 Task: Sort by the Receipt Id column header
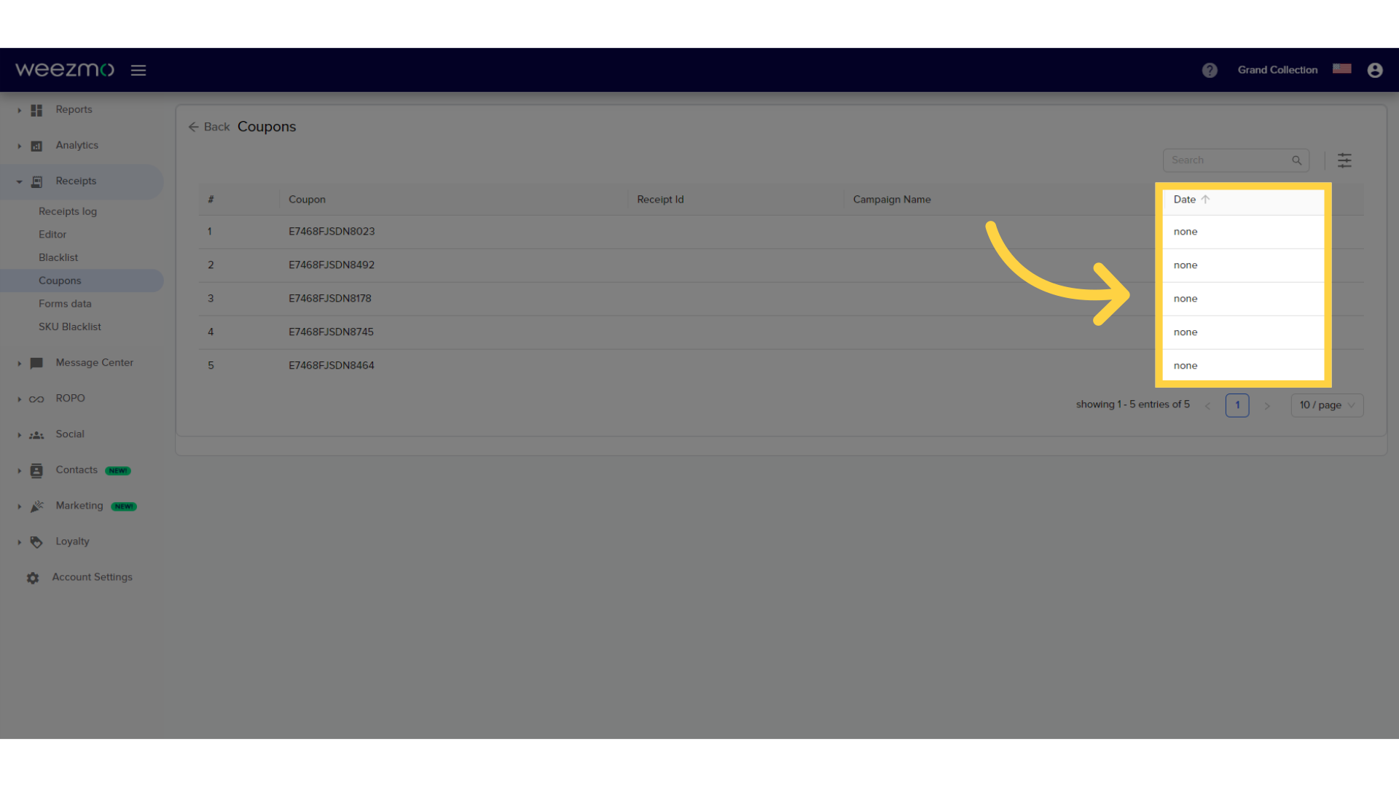pos(660,200)
